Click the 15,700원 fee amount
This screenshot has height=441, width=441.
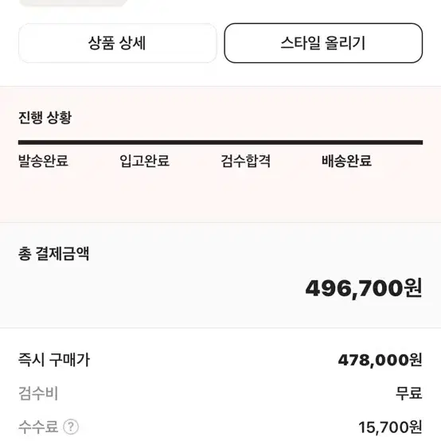coord(390,427)
